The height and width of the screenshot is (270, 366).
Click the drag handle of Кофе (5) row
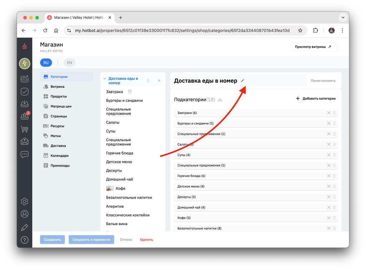(x=334, y=218)
